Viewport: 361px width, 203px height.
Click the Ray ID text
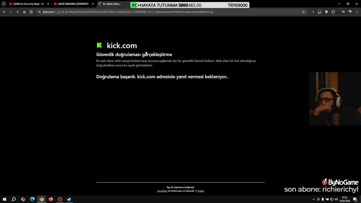180,187
